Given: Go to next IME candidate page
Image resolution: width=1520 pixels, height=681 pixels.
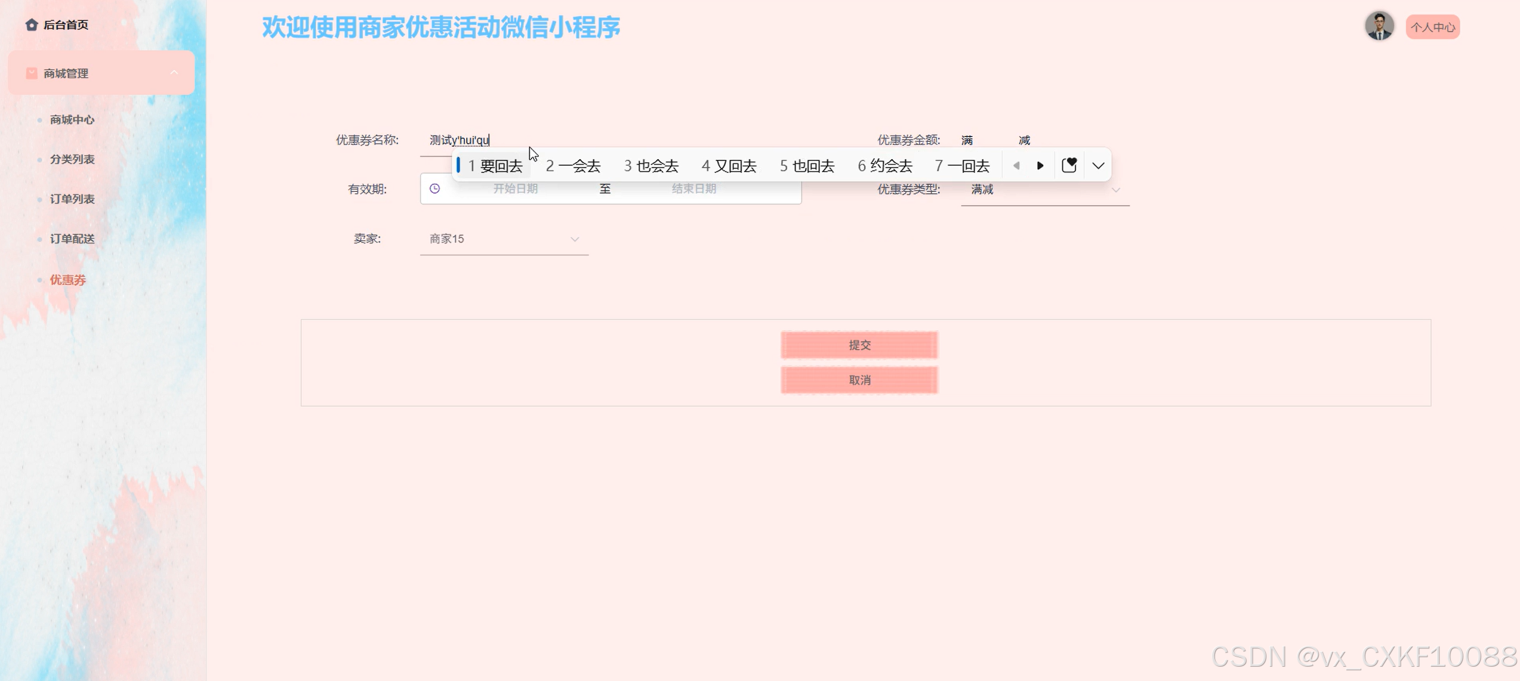Looking at the screenshot, I should pos(1040,166).
